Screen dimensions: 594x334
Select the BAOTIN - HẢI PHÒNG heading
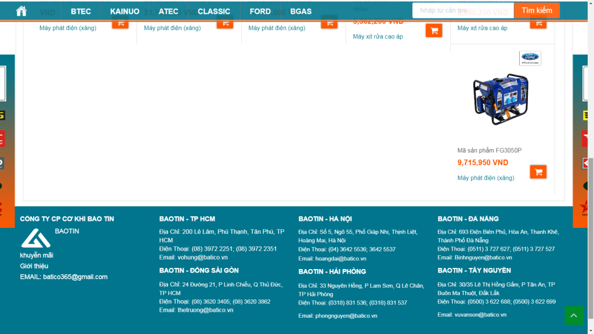[x=332, y=271]
